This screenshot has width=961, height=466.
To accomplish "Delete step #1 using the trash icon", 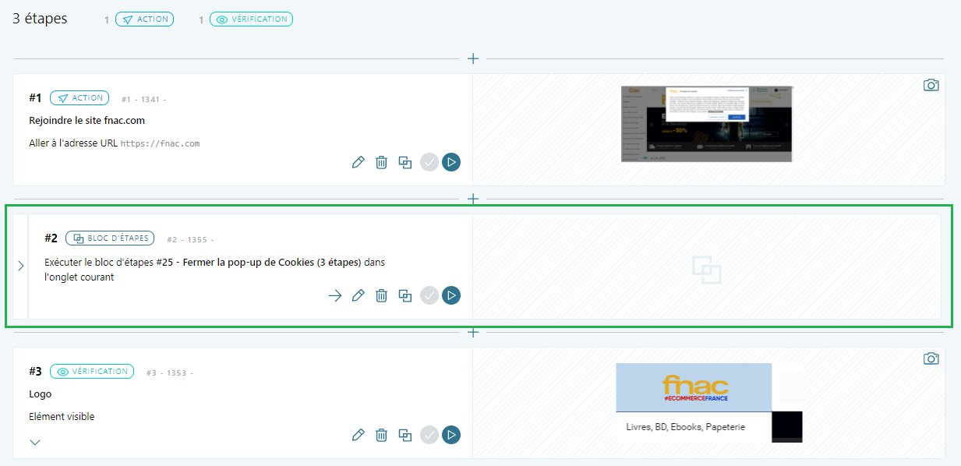I will tap(381, 162).
